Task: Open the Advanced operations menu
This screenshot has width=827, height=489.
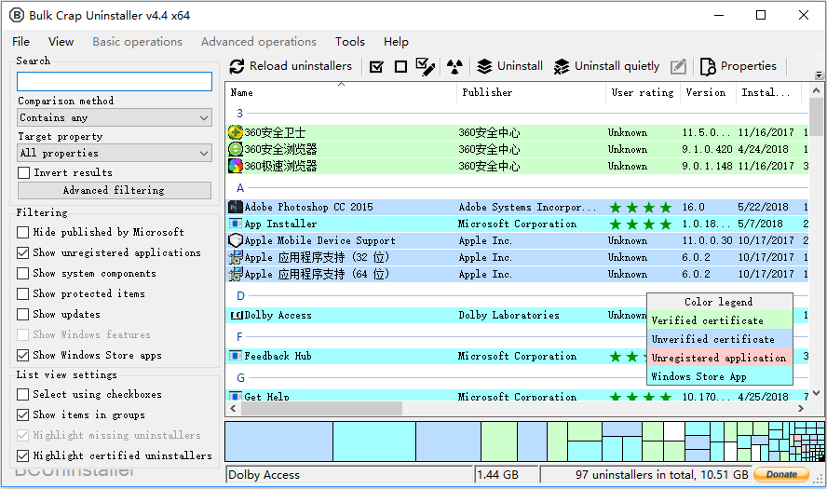Action: point(259,42)
